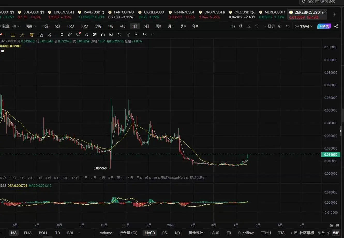The height and width of the screenshot is (238, 344).
Task: Select the paint brush tool icon
Action: pos(86,34)
